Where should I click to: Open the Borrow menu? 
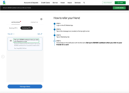click(x=55, y=3)
